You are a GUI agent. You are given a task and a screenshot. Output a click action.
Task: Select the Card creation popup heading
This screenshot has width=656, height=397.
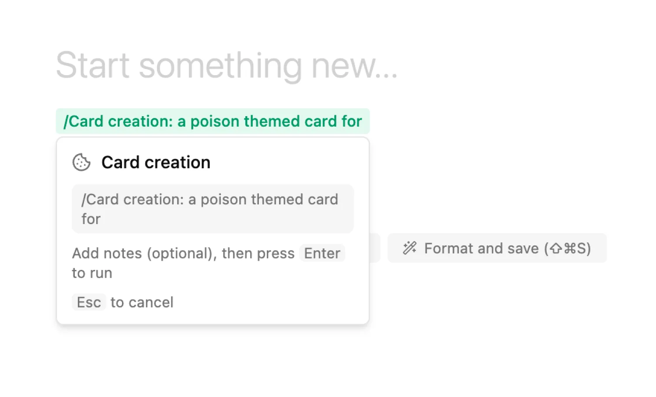[156, 162]
